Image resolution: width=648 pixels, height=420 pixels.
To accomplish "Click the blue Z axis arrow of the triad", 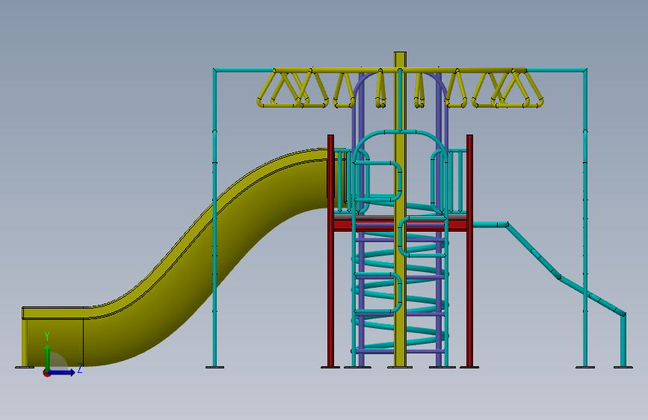I will coord(63,372).
